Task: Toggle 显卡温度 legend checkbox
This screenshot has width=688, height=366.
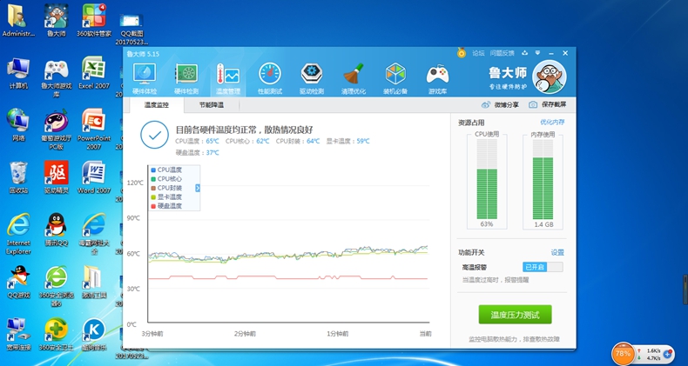Action: click(x=153, y=196)
